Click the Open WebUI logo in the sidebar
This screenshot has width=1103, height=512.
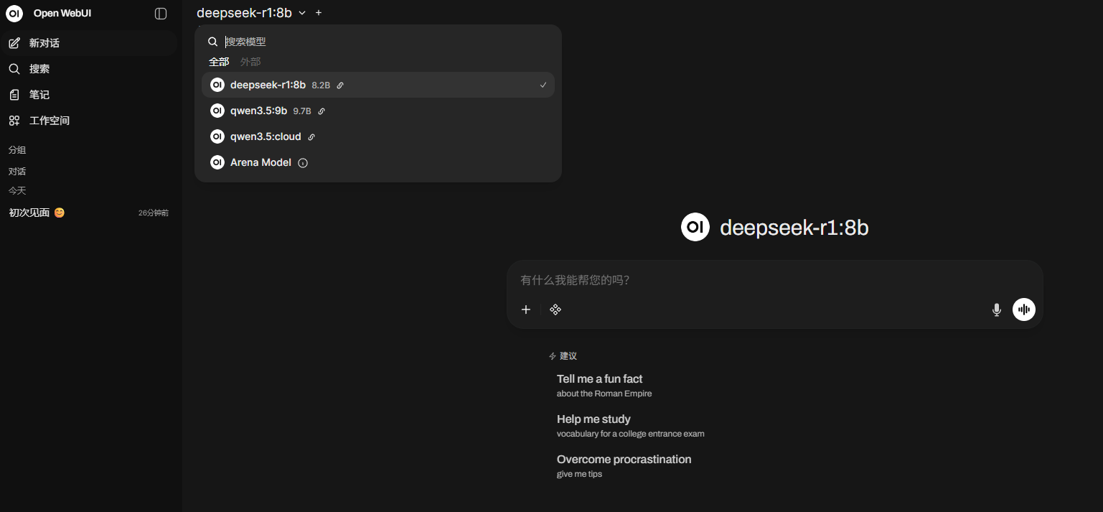(x=14, y=14)
